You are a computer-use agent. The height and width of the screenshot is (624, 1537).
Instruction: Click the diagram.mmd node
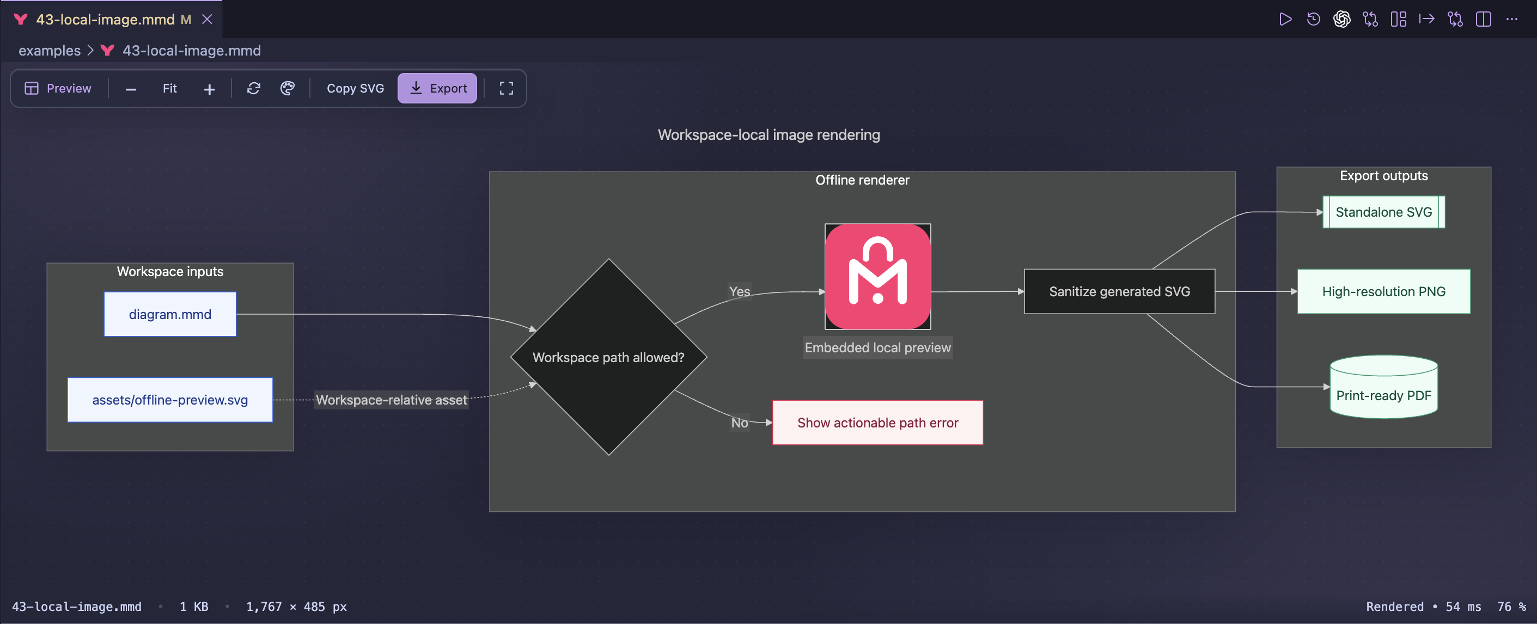tap(170, 314)
